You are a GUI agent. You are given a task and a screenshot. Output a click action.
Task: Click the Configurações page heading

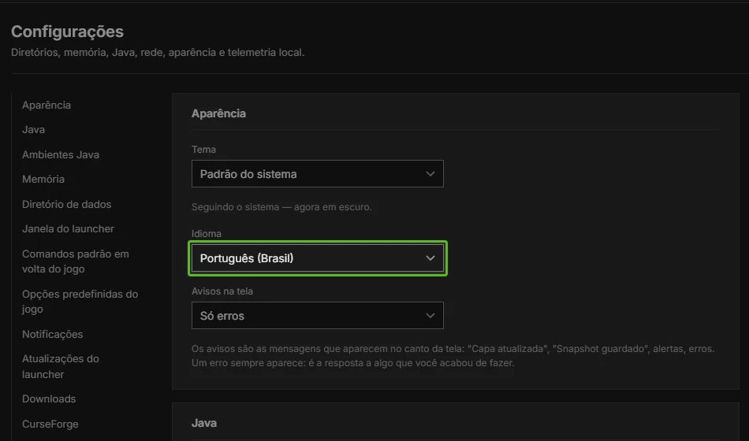point(67,31)
